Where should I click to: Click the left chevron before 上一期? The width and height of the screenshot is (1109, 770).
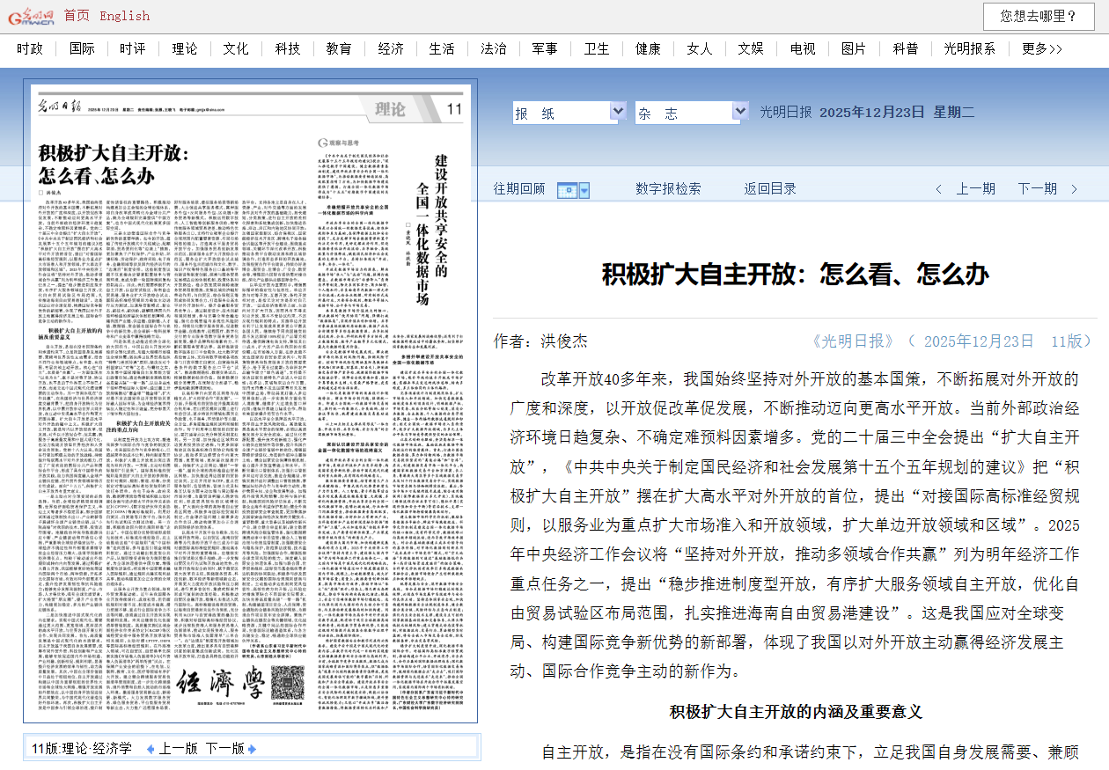tap(939, 189)
